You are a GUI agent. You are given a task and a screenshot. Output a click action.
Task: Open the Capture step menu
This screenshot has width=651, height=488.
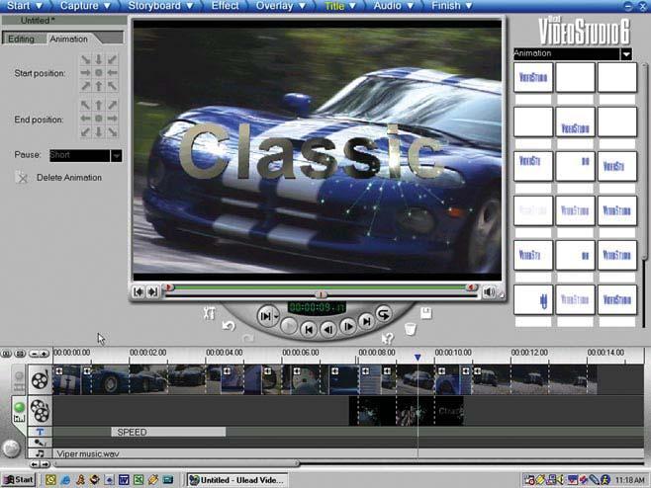tap(85, 6)
